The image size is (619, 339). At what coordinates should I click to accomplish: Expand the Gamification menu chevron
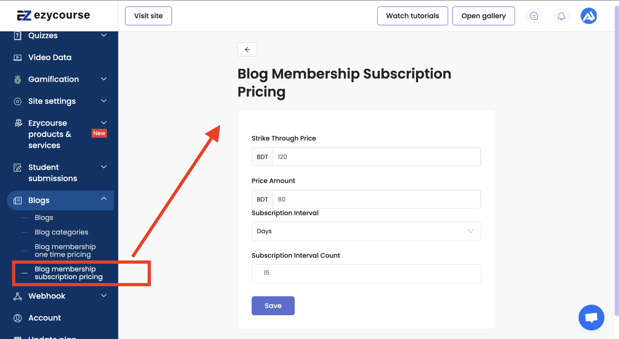click(x=104, y=79)
